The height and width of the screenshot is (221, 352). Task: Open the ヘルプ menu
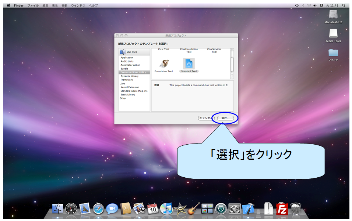[x=94, y=6]
